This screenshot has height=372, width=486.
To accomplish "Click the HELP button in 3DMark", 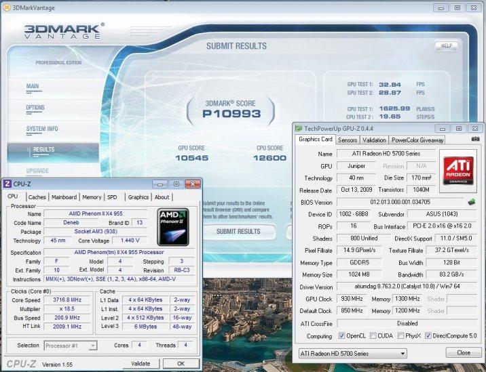I will pos(447,45).
